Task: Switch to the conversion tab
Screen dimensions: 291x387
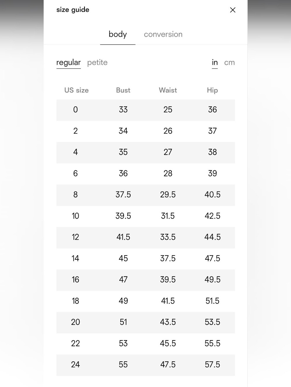Action: [163, 34]
